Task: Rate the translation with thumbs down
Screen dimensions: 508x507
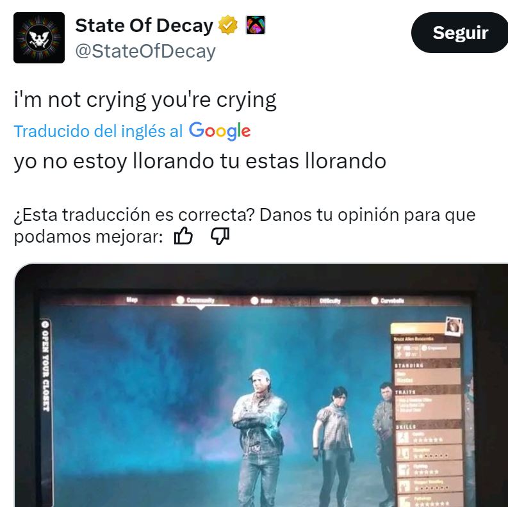Action: (x=220, y=236)
